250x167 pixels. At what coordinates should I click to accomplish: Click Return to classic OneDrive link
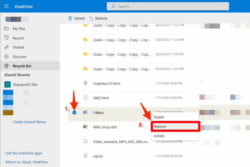coord(27,162)
